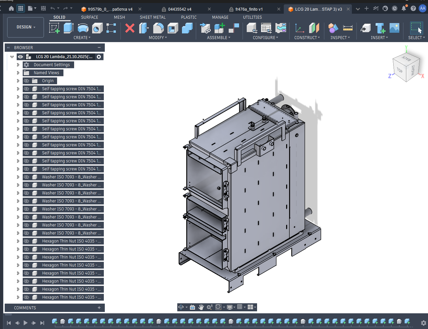Open the MODIFY dropdown menu
Viewport: 428px width, 329px height.
(158, 38)
